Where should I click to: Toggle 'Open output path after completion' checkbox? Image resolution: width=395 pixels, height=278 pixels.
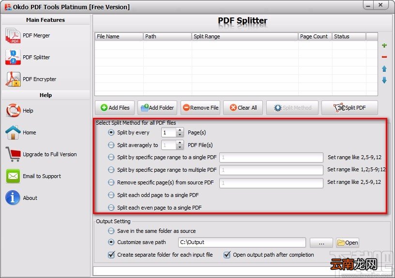click(227, 255)
